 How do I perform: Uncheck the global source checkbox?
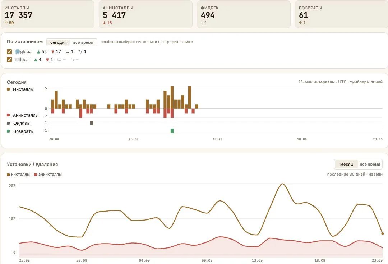[9, 52]
